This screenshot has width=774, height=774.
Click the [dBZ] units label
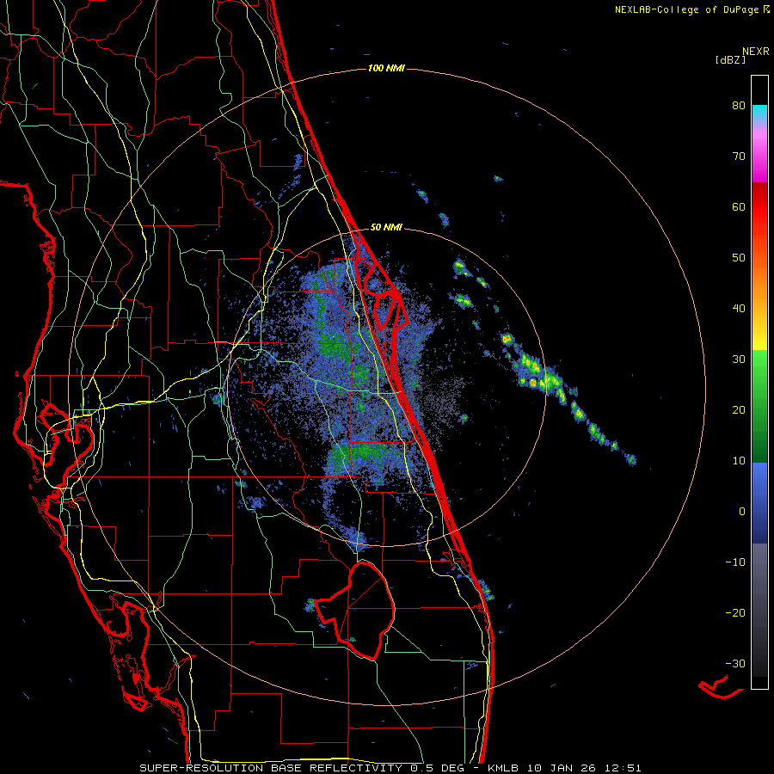730,59
